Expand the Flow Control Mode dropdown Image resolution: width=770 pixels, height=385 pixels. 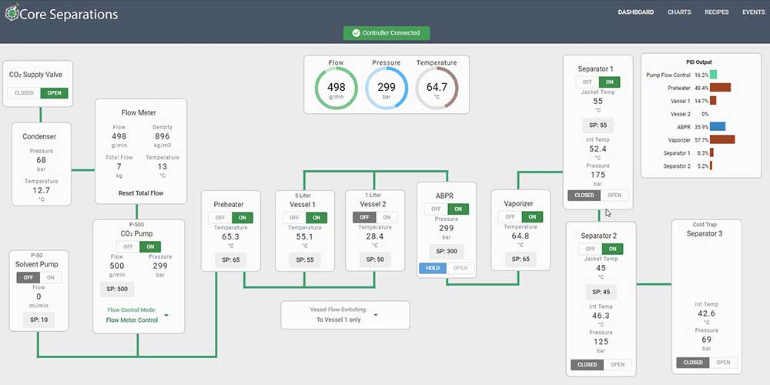[x=166, y=315]
